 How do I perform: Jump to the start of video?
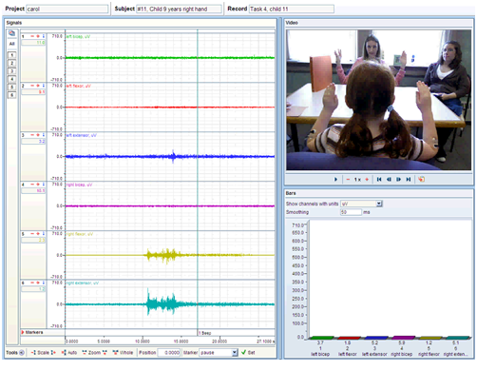pos(379,180)
